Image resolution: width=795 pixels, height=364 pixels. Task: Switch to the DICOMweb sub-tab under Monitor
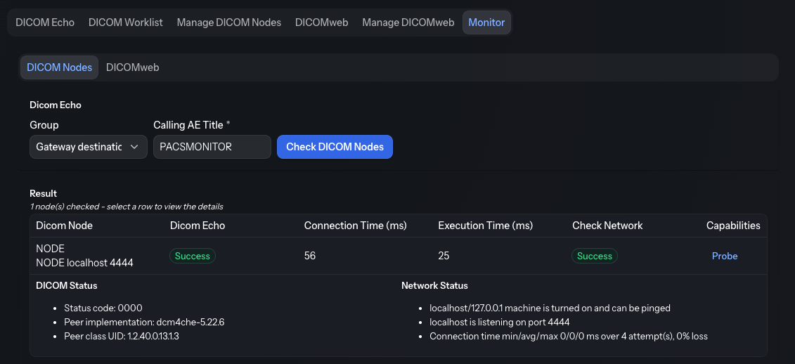pos(132,67)
